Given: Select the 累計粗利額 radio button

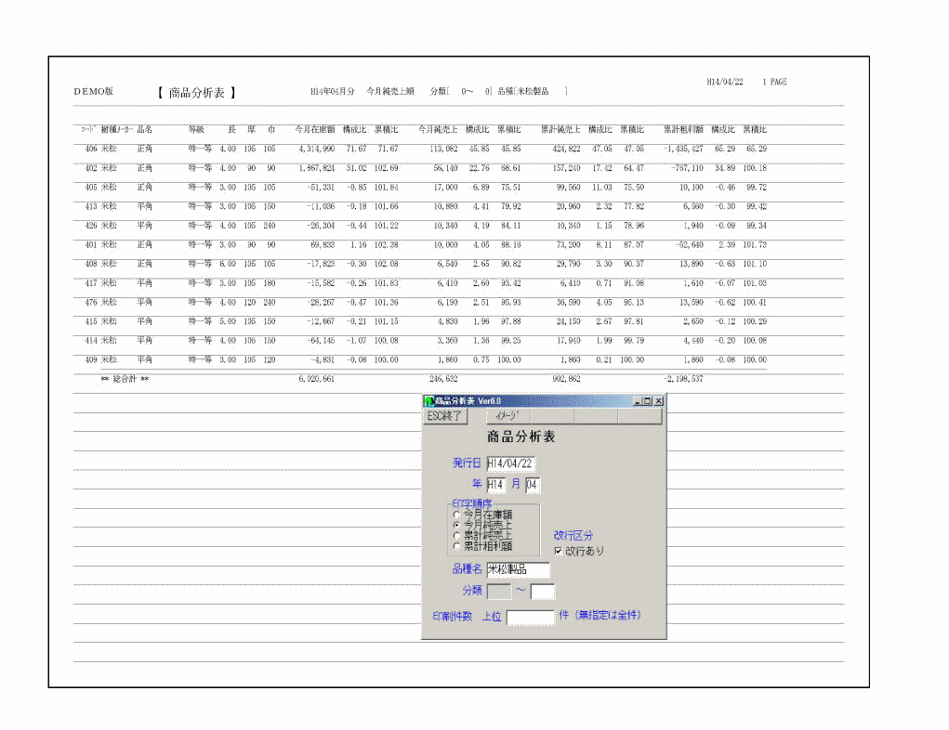Looking at the screenshot, I should 457,545.
